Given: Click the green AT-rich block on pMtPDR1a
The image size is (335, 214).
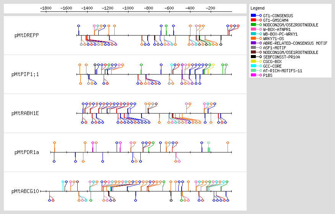Looking at the screenshot, I should pos(209,149).
